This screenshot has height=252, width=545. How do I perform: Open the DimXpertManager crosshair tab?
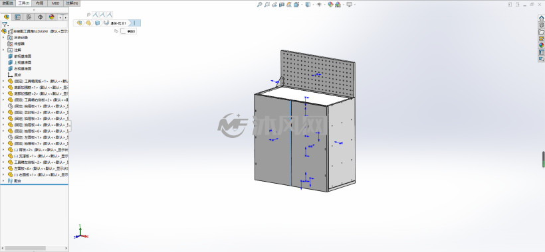[x=41, y=17]
